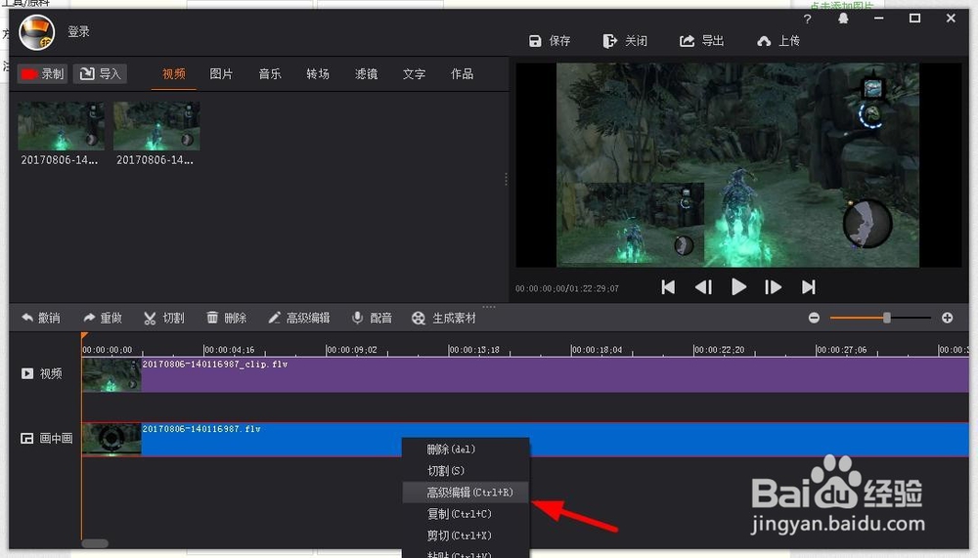Viewport: 978px width, 558px height.
Task: Click 重做 redo button
Action: point(103,318)
